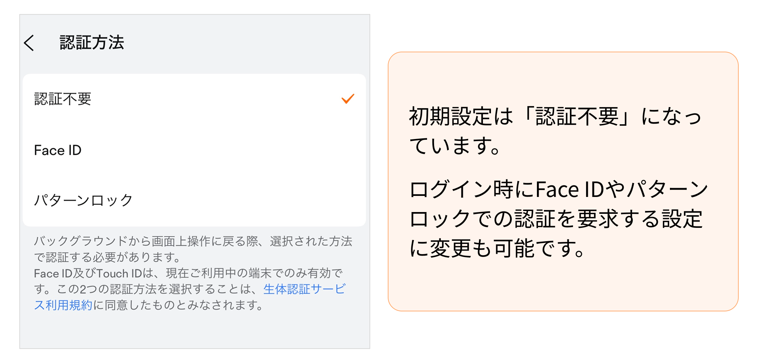Click the 認証方法 page title

92,43
